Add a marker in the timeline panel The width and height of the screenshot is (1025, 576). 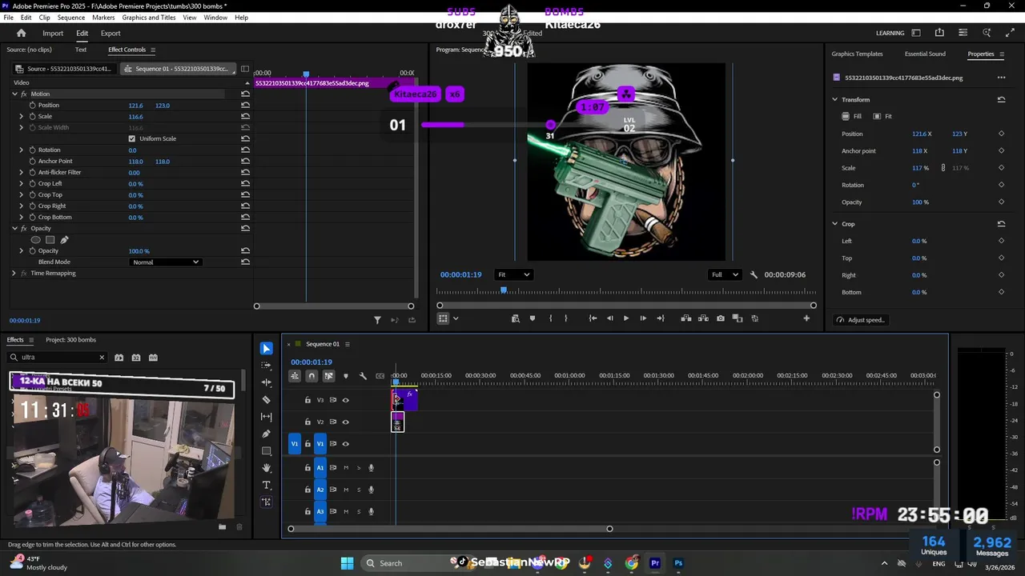pyautogui.click(x=346, y=376)
